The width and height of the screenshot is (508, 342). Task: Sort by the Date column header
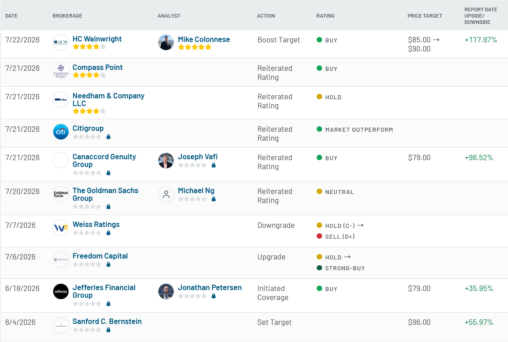pyautogui.click(x=11, y=16)
